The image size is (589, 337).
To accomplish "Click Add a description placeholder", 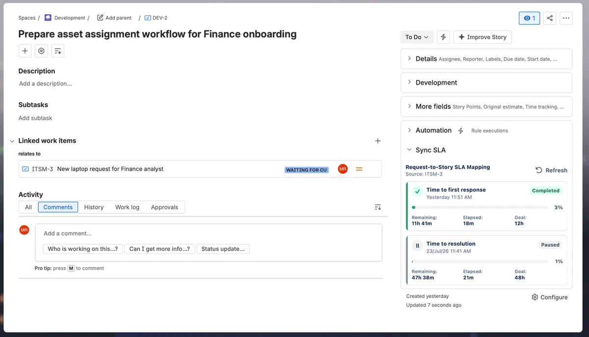I will [x=45, y=83].
